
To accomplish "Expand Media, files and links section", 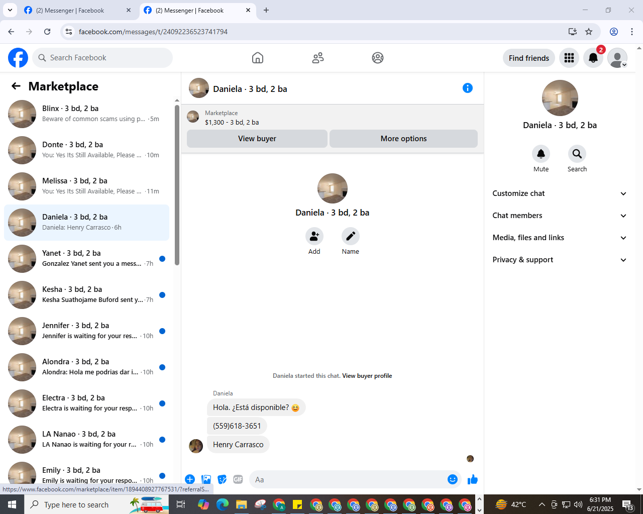I will pos(560,238).
